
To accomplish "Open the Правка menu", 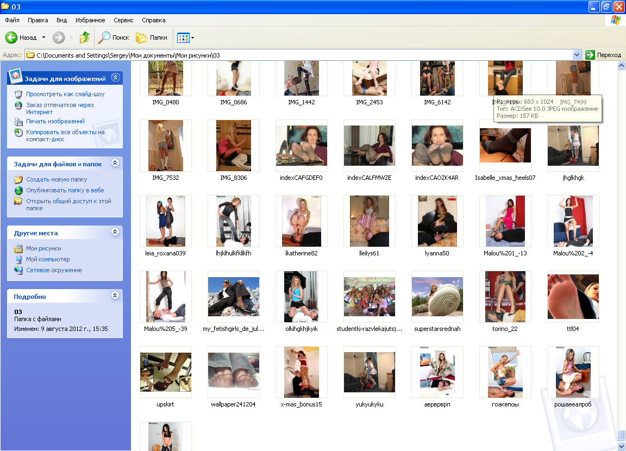I will [x=38, y=20].
